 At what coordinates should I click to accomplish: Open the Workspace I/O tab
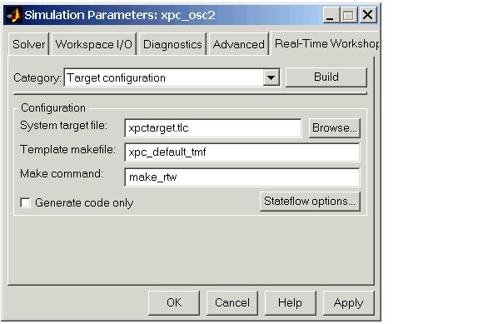coord(94,44)
